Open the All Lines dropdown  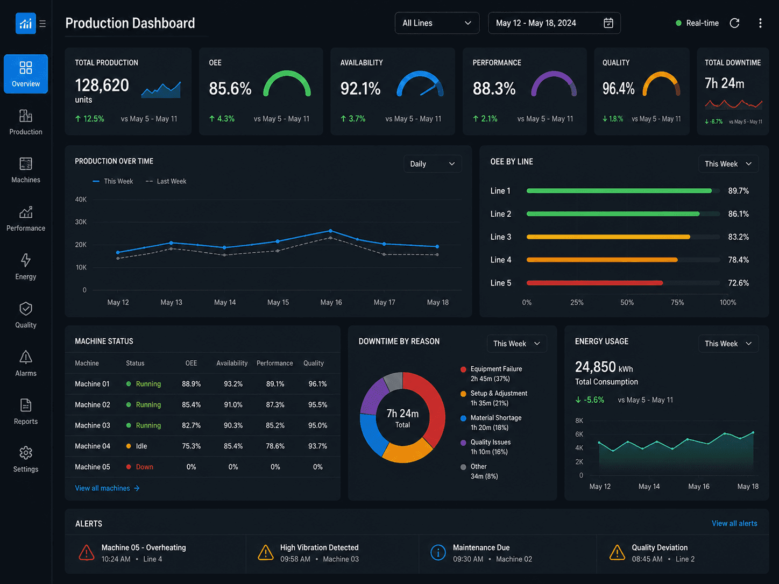click(x=437, y=23)
